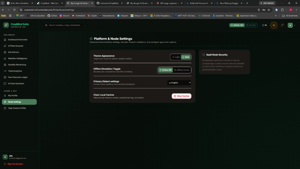Switch header status to Offline
The image size is (300, 169).
point(251,25)
